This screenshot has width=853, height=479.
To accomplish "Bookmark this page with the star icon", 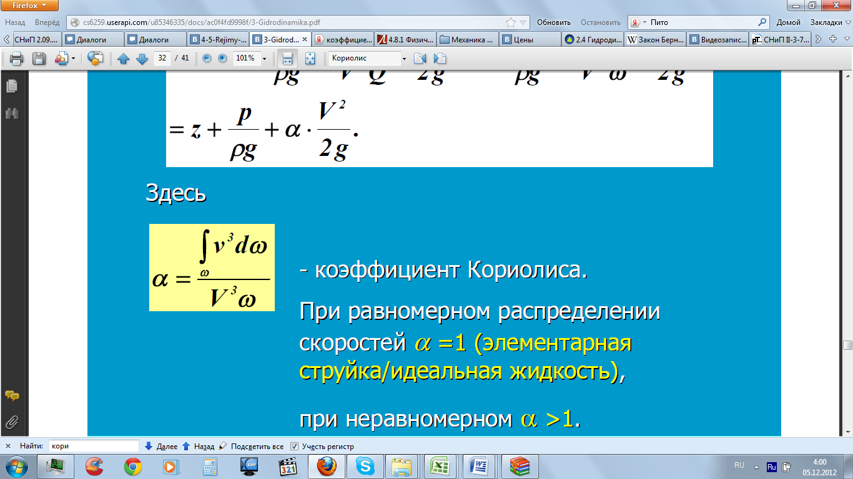I will (511, 22).
